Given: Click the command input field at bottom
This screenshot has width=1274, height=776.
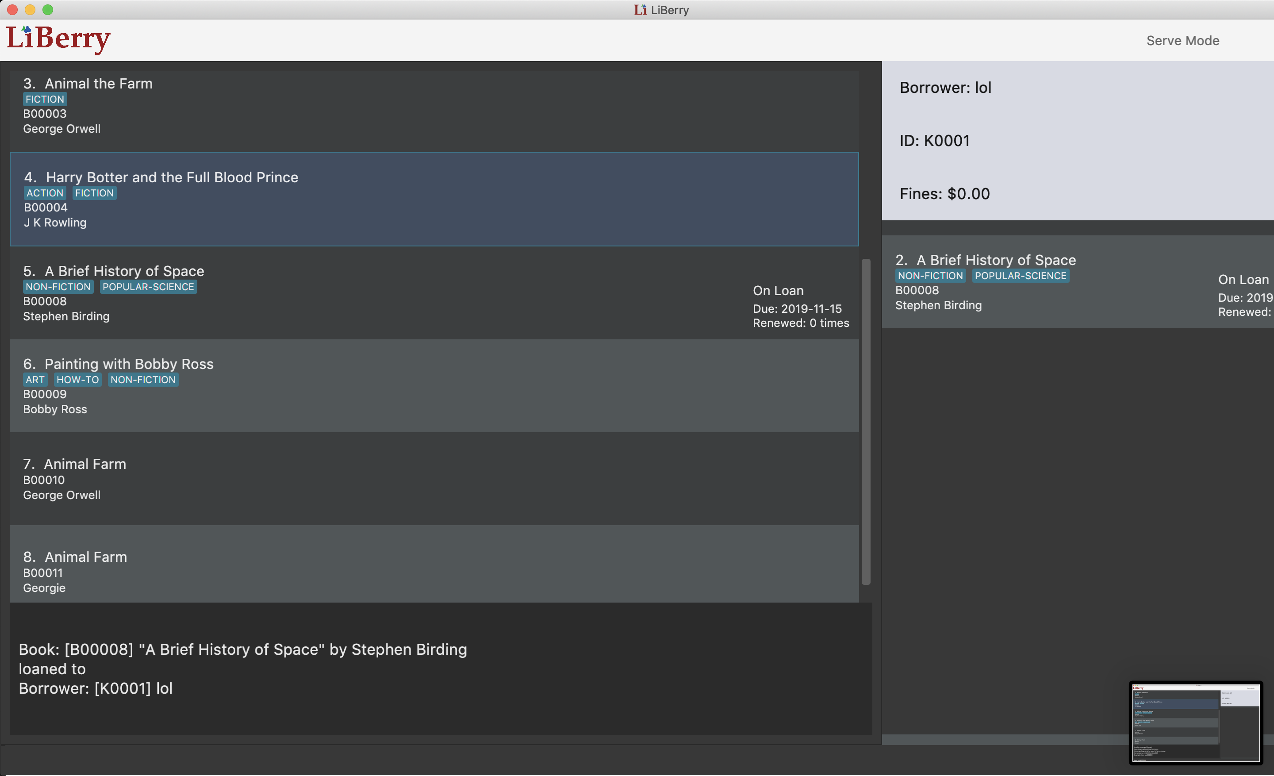Looking at the screenshot, I should (440, 760).
